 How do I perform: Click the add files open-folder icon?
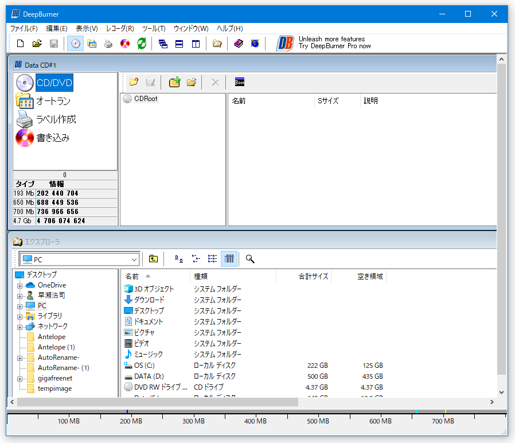pos(192,82)
